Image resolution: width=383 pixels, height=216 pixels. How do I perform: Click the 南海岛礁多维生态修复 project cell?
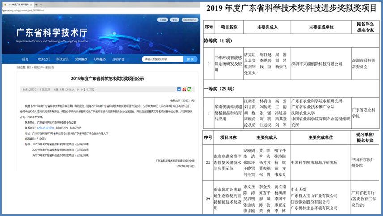coord(227,162)
